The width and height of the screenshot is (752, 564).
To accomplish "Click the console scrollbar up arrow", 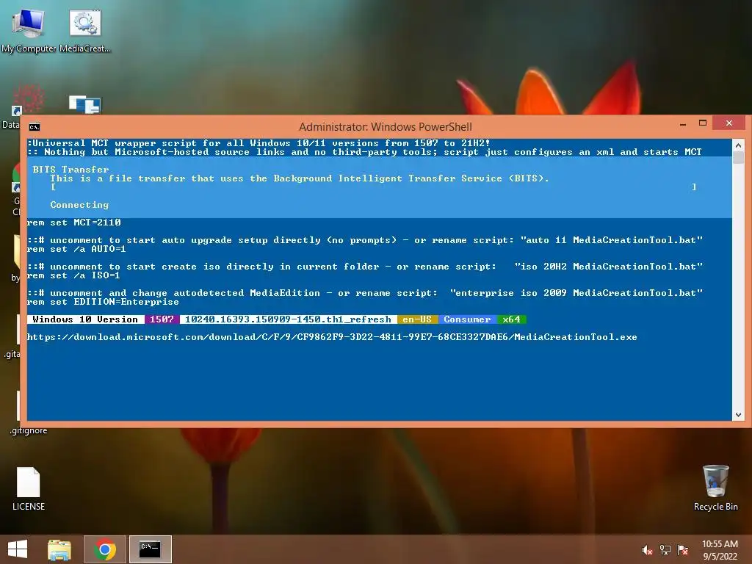I will pos(738,145).
